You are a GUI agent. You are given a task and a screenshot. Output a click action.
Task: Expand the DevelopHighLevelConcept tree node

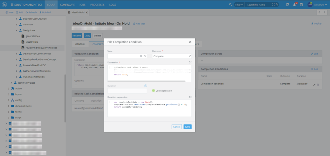tap(16, 54)
